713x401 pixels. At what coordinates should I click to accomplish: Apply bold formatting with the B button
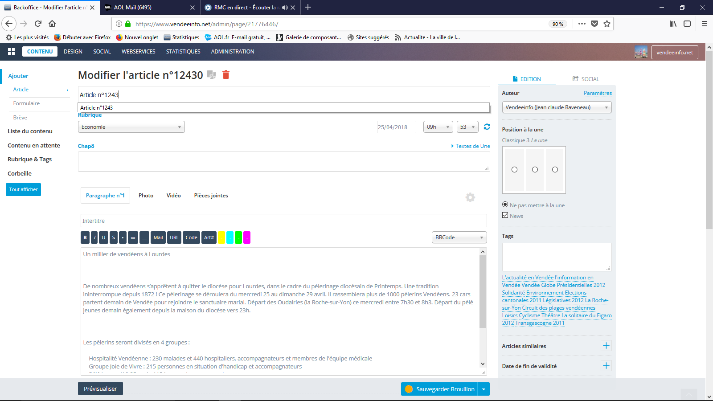(x=85, y=238)
